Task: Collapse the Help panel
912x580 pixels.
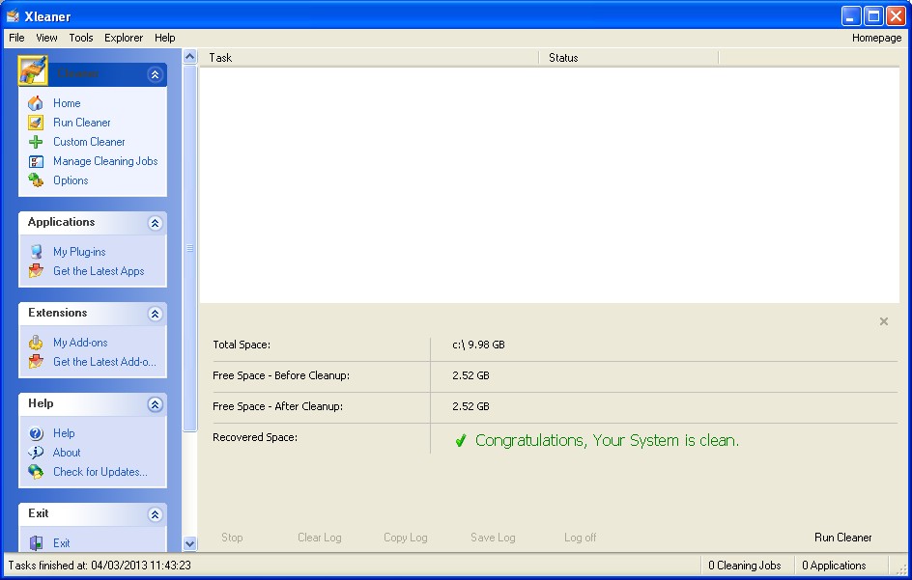Action: click(x=155, y=404)
